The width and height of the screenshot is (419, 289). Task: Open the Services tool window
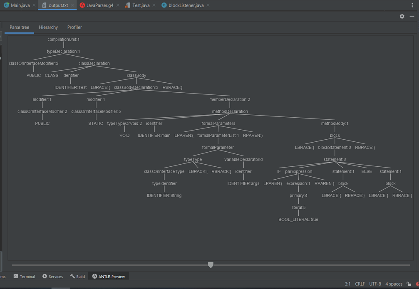(x=52, y=276)
